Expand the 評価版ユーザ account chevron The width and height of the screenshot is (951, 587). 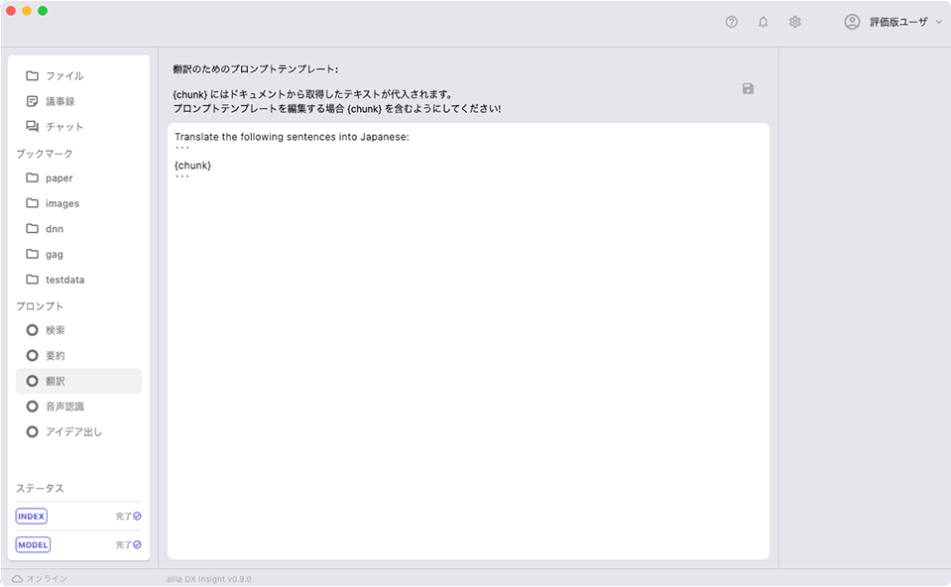939,22
